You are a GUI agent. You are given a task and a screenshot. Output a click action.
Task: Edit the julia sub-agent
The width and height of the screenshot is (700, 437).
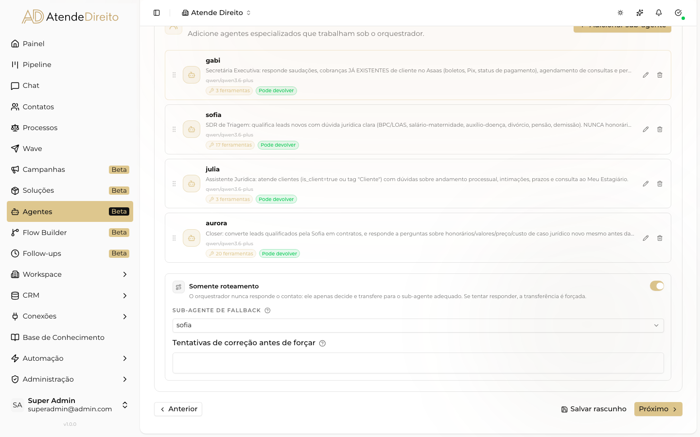coord(646,184)
